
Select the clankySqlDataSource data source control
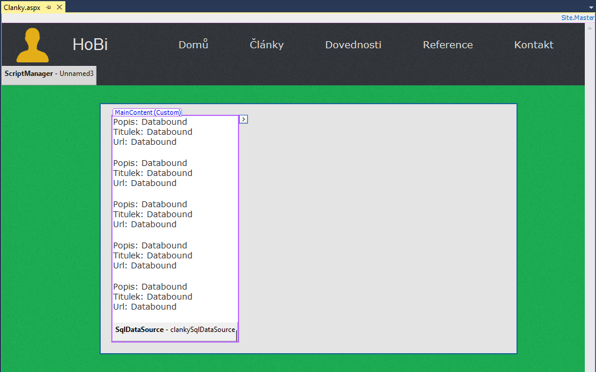[175, 330]
